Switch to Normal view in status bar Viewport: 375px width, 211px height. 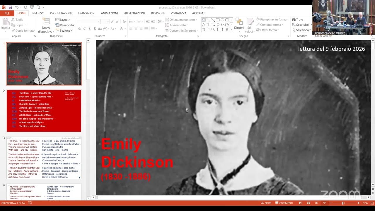[x=300, y=203]
